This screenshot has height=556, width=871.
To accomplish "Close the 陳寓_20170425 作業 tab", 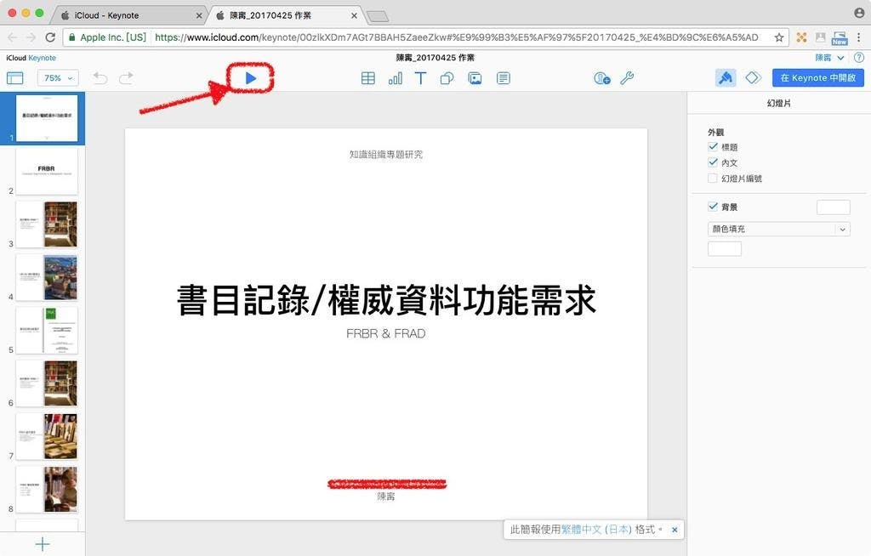I will pyautogui.click(x=354, y=15).
